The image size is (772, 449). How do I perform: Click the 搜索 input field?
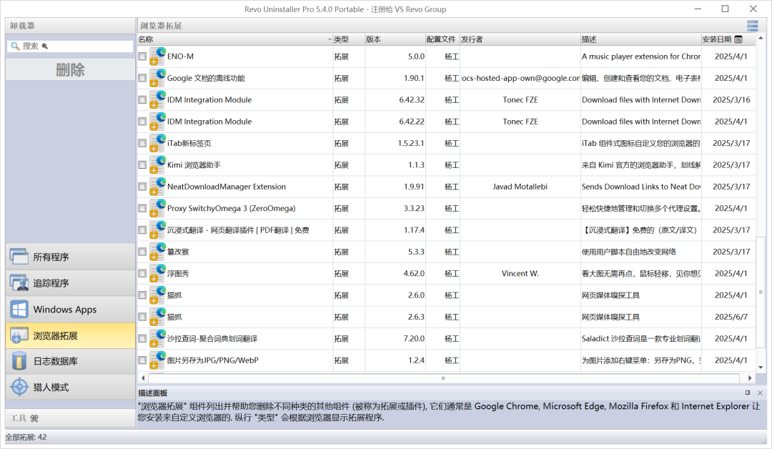[x=70, y=46]
